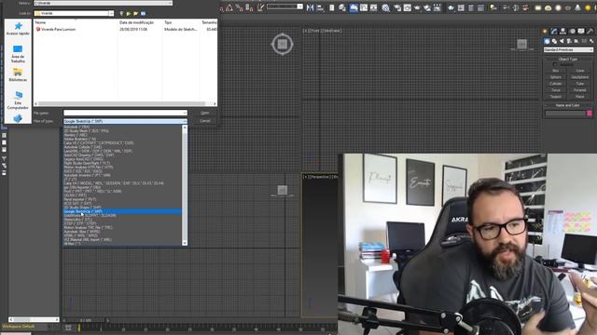Click the Open button in dialog
The image size is (597, 335).
[205, 113]
